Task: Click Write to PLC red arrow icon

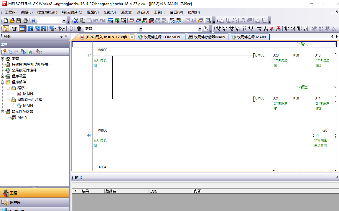Action: tap(132, 21)
